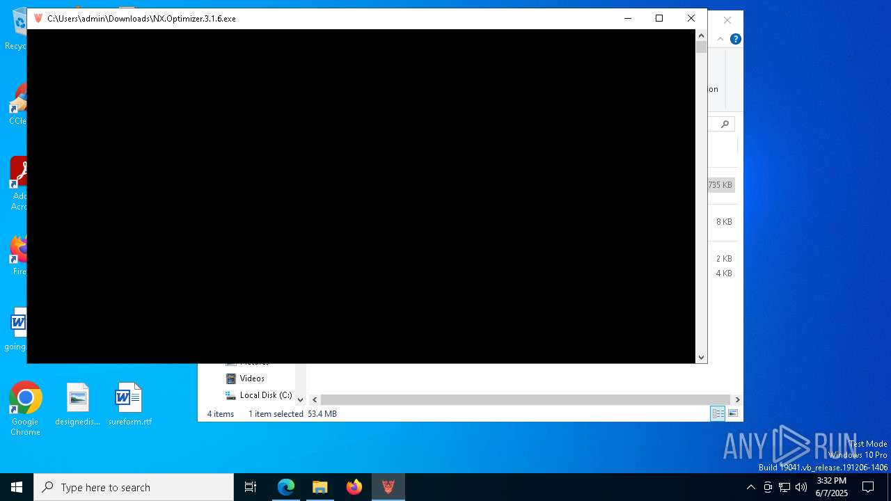The image size is (891, 501).
Task: Click Explorer horizontal scrollbar thumb
Action: pyautogui.click(x=526, y=399)
